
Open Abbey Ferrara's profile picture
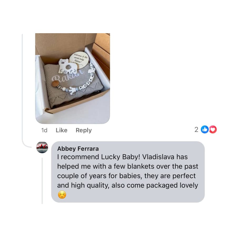click(x=42, y=147)
